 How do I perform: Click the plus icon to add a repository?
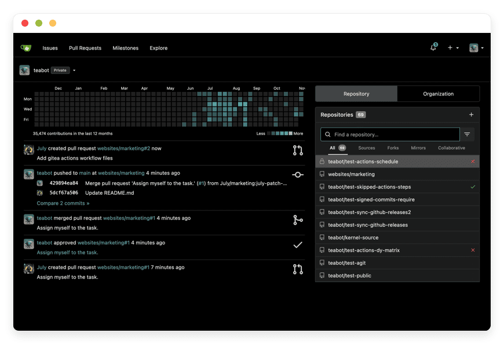point(471,114)
